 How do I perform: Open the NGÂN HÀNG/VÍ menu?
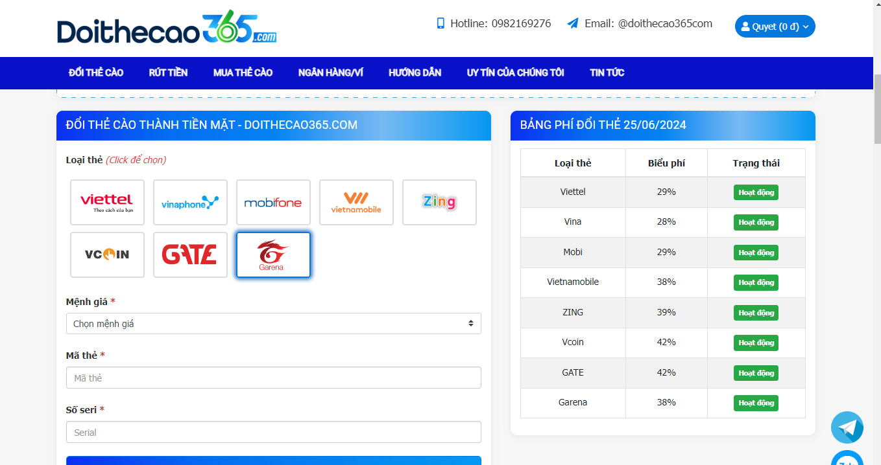[x=331, y=73]
